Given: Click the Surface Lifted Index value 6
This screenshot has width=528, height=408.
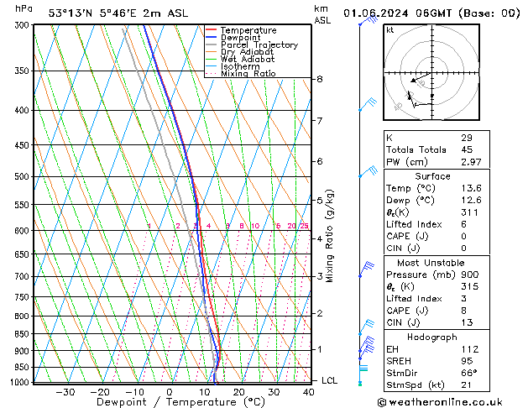Looking at the screenshot, I should 463,224.
